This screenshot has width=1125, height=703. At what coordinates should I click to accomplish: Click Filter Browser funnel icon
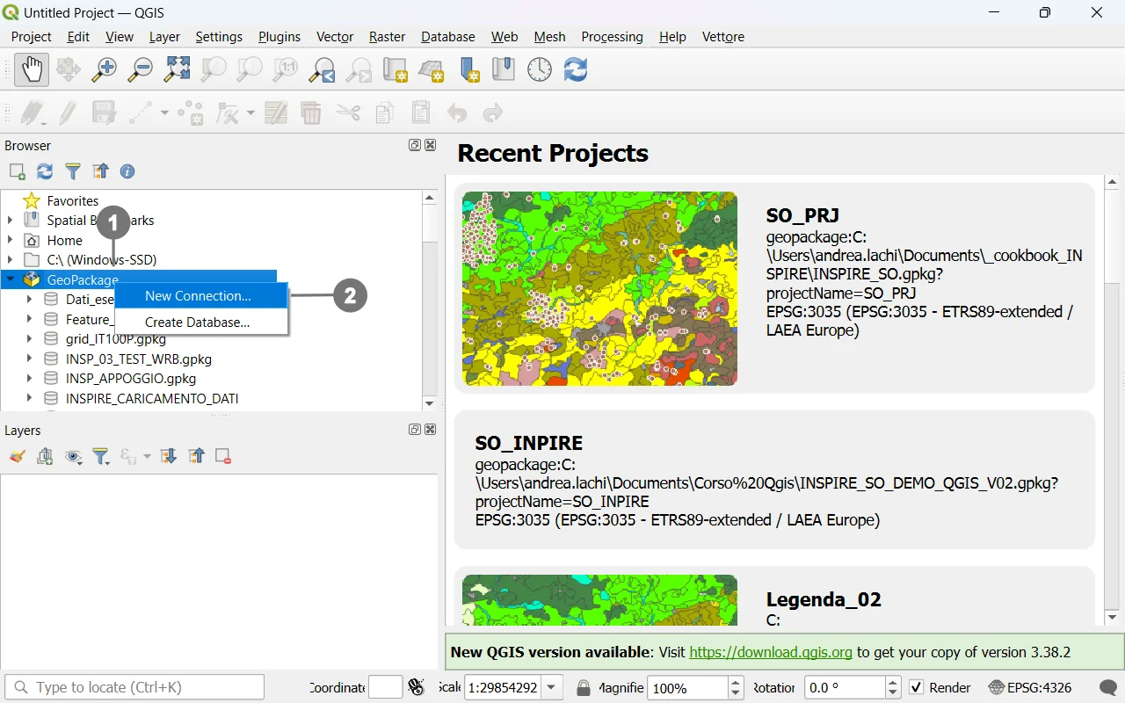tap(73, 171)
